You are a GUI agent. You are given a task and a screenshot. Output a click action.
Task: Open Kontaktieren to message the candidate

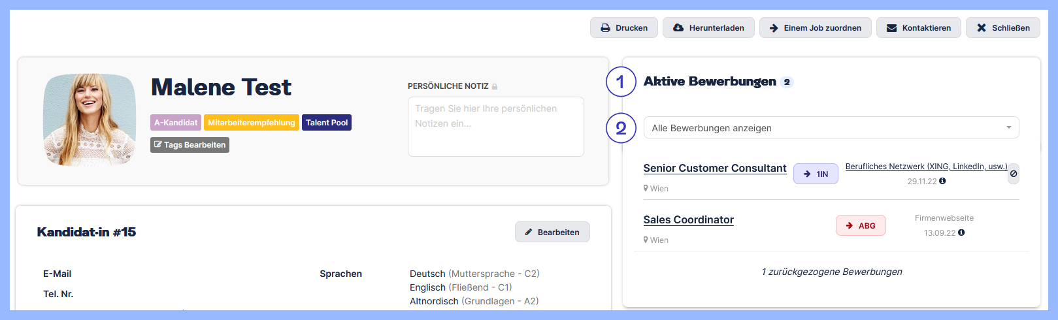pyautogui.click(x=918, y=27)
